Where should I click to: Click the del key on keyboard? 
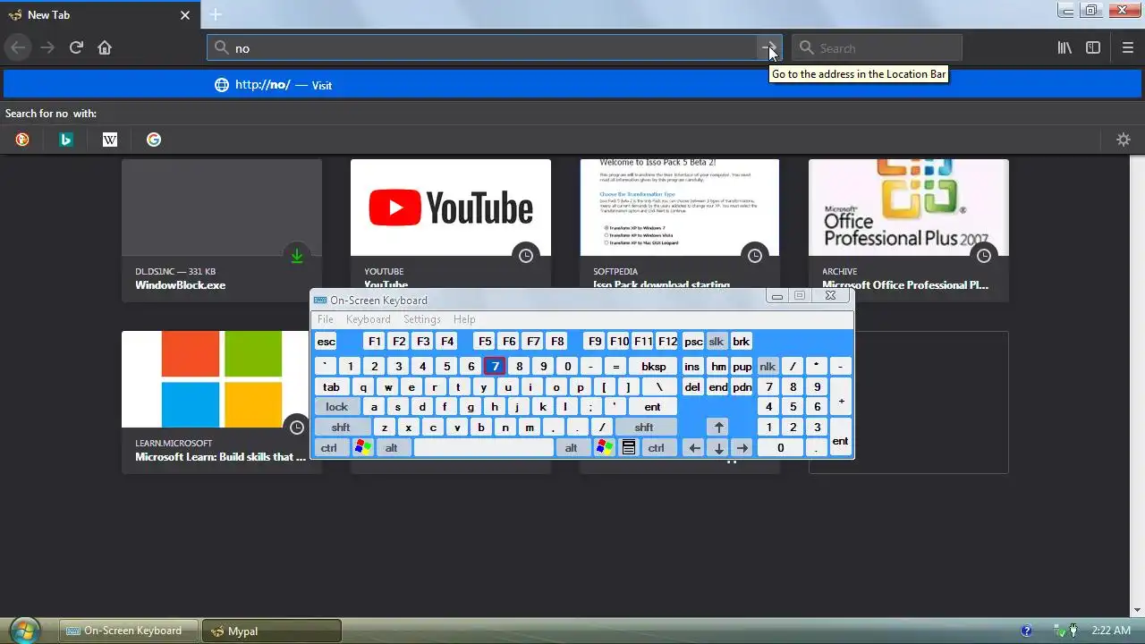(692, 387)
